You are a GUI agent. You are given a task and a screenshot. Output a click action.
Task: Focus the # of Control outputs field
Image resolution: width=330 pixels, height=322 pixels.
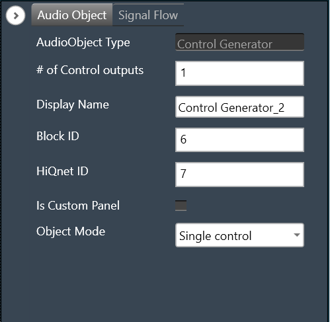pyautogui.click(x=239, y=73)
